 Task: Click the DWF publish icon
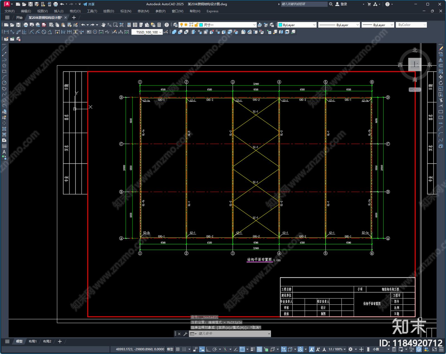tap(44, 25)
